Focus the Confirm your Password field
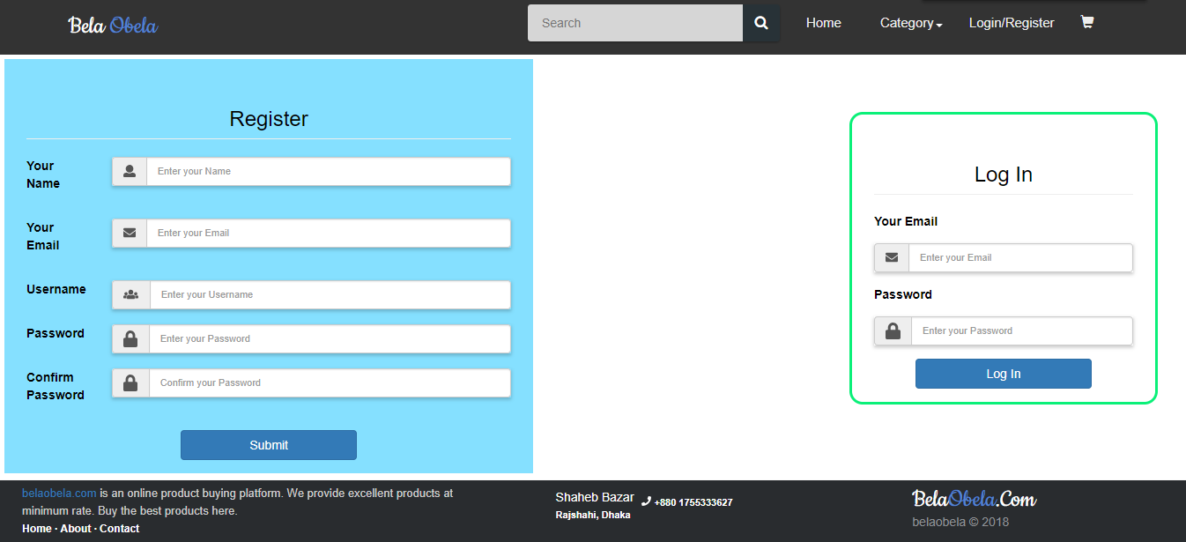This screenshot has width=1186, height=542. coord(330,382)
